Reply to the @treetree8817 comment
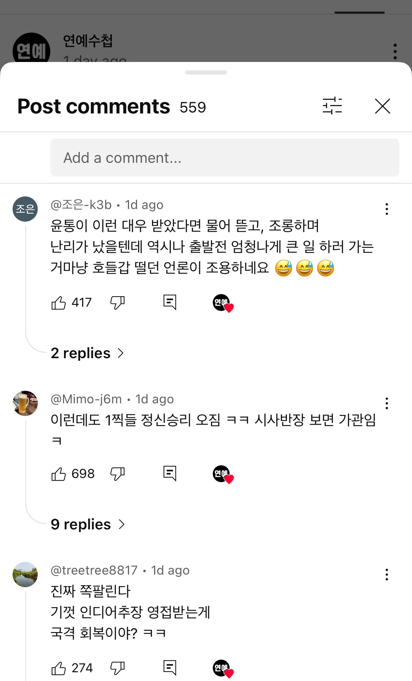 (x=170, y=668)
